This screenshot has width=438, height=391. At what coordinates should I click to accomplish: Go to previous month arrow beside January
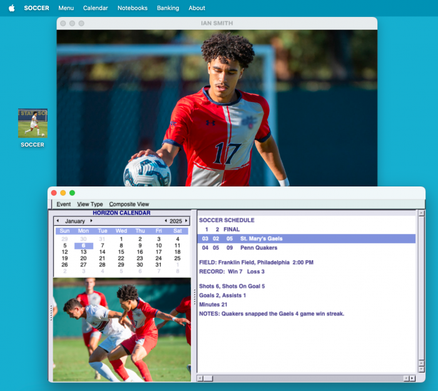tap(58, 221)
